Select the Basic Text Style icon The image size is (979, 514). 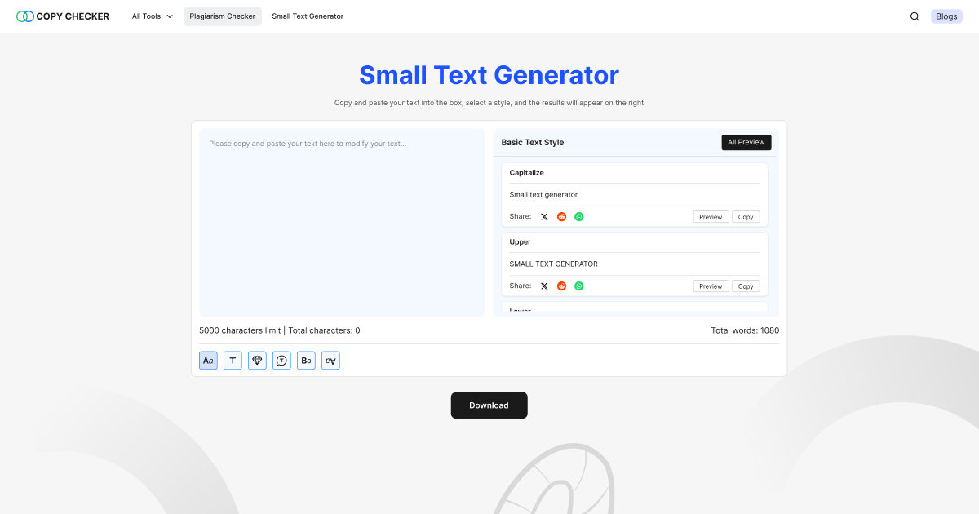click(x=208, y=360)
